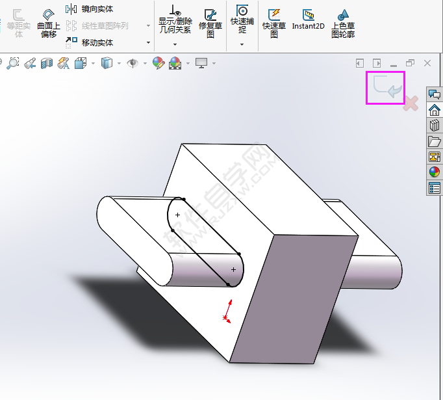Open the SOLIDWORKS Forum task pane tab
The image size is (443, 400).
tap(435, 94)
